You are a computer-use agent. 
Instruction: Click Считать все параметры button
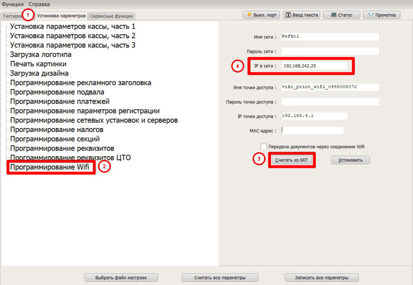(x=219, y=278)
